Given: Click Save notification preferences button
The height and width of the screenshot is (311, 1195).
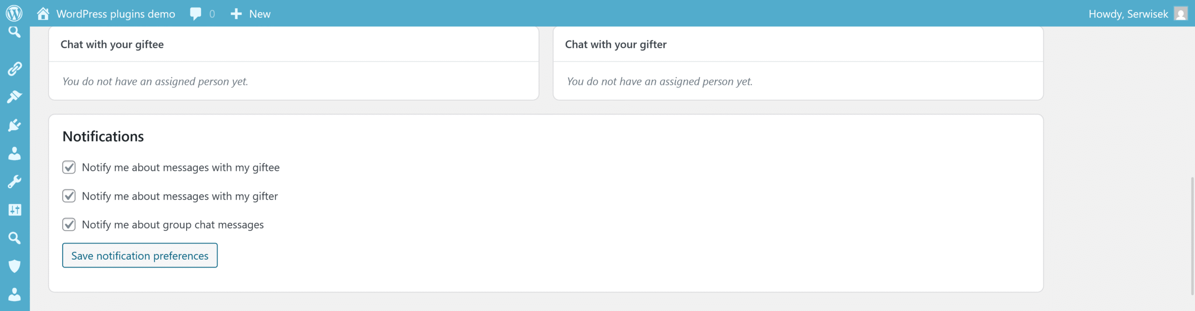Looking at the screenshot, I should (140, 256).
